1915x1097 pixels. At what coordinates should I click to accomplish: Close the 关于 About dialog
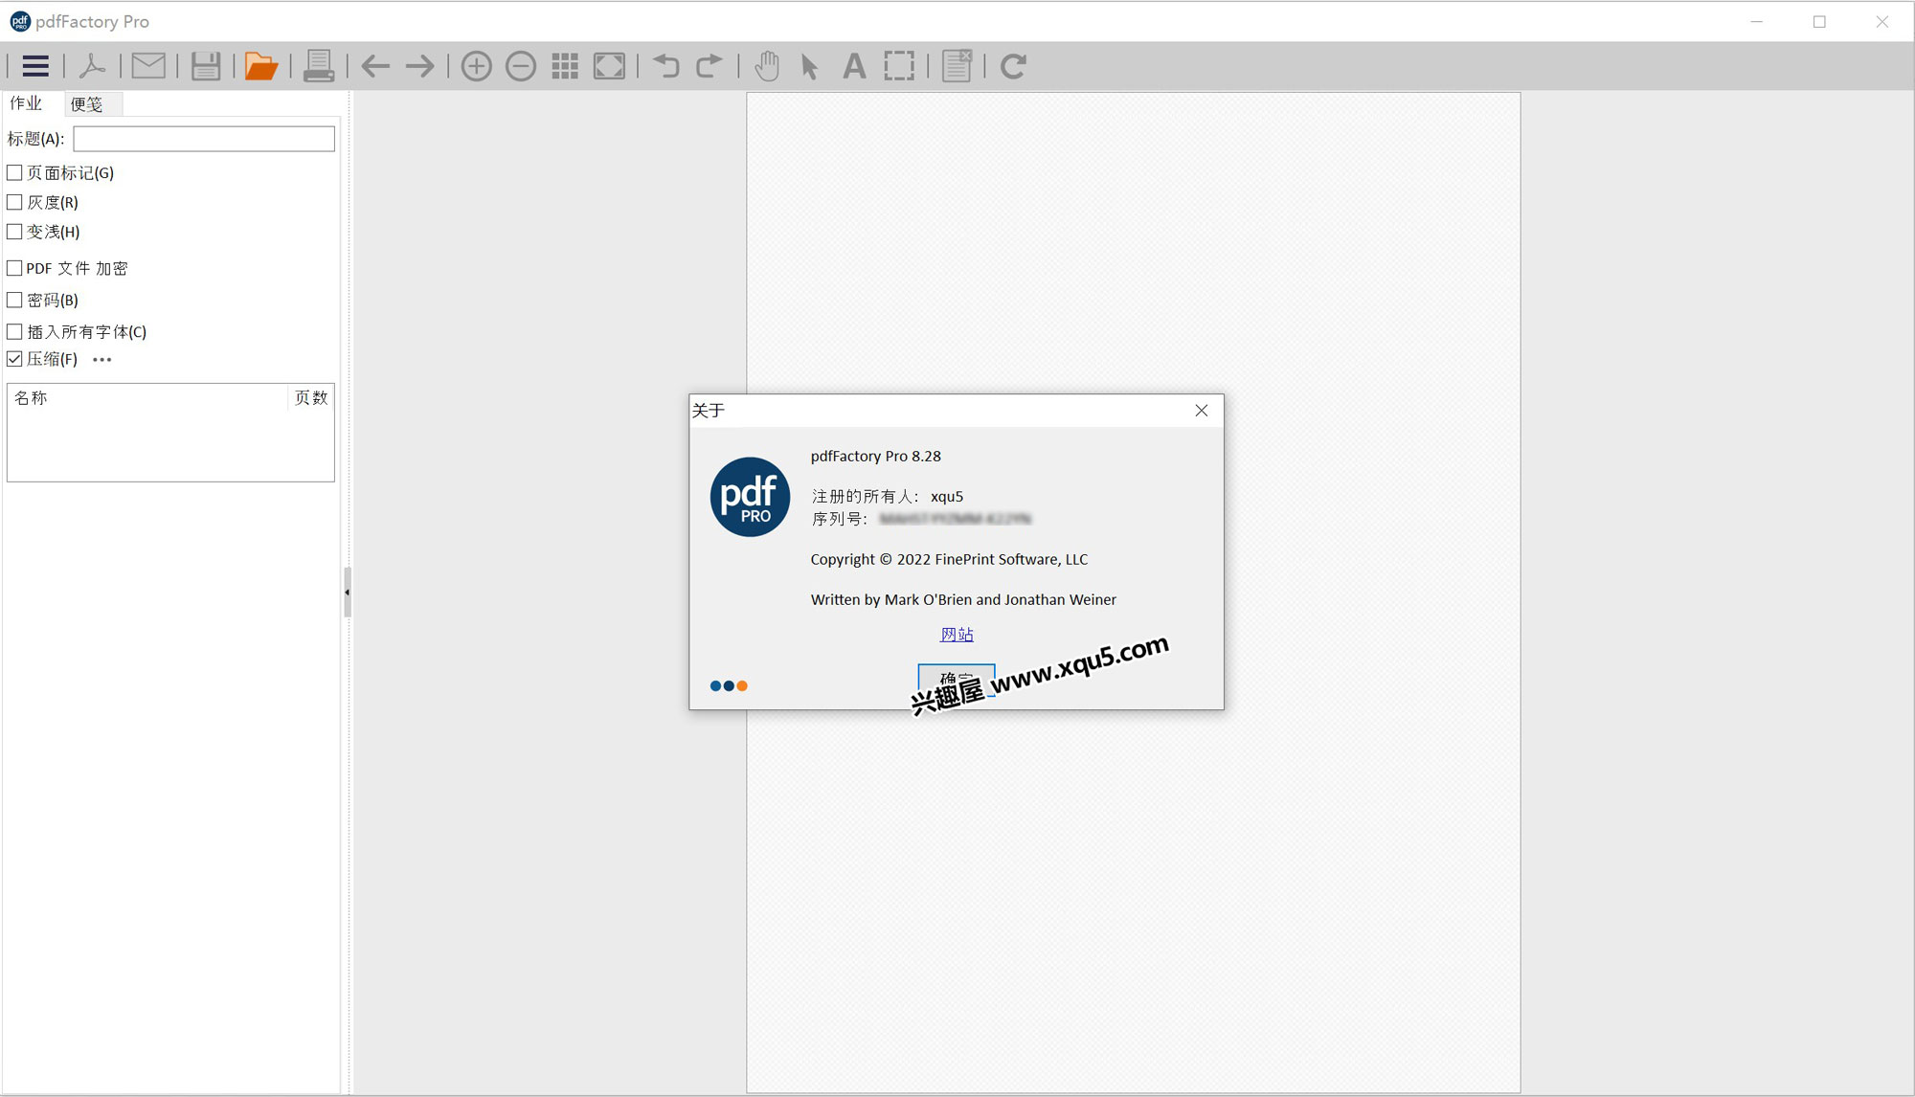[1202, 411]
